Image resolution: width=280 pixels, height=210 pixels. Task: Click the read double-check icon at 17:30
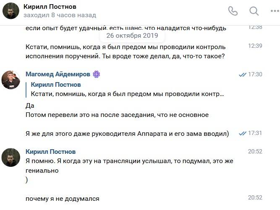243,75
